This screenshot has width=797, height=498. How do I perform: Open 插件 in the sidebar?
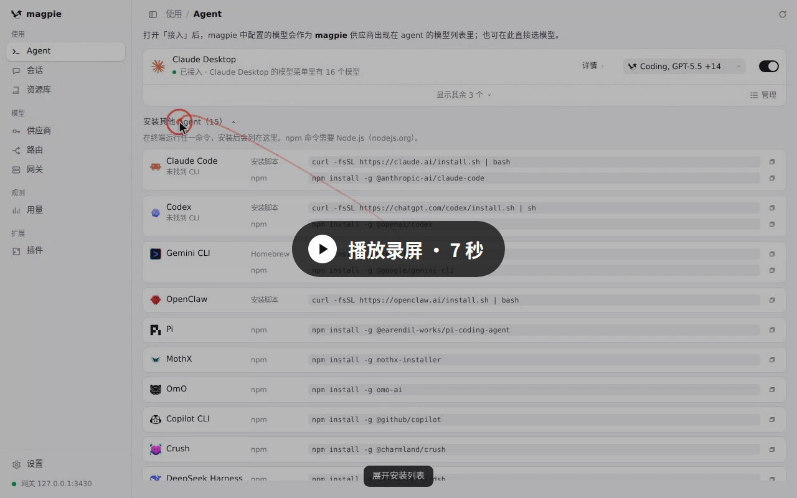pos(65,250)
